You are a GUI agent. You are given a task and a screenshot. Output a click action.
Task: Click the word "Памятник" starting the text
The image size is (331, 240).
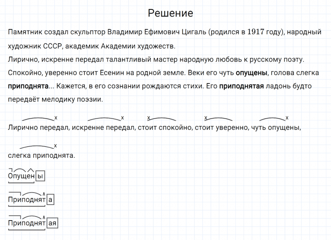(23, 32)
